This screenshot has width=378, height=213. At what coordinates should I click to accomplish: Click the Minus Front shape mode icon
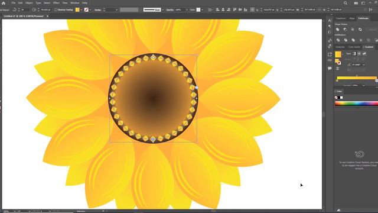pos(345,30)
